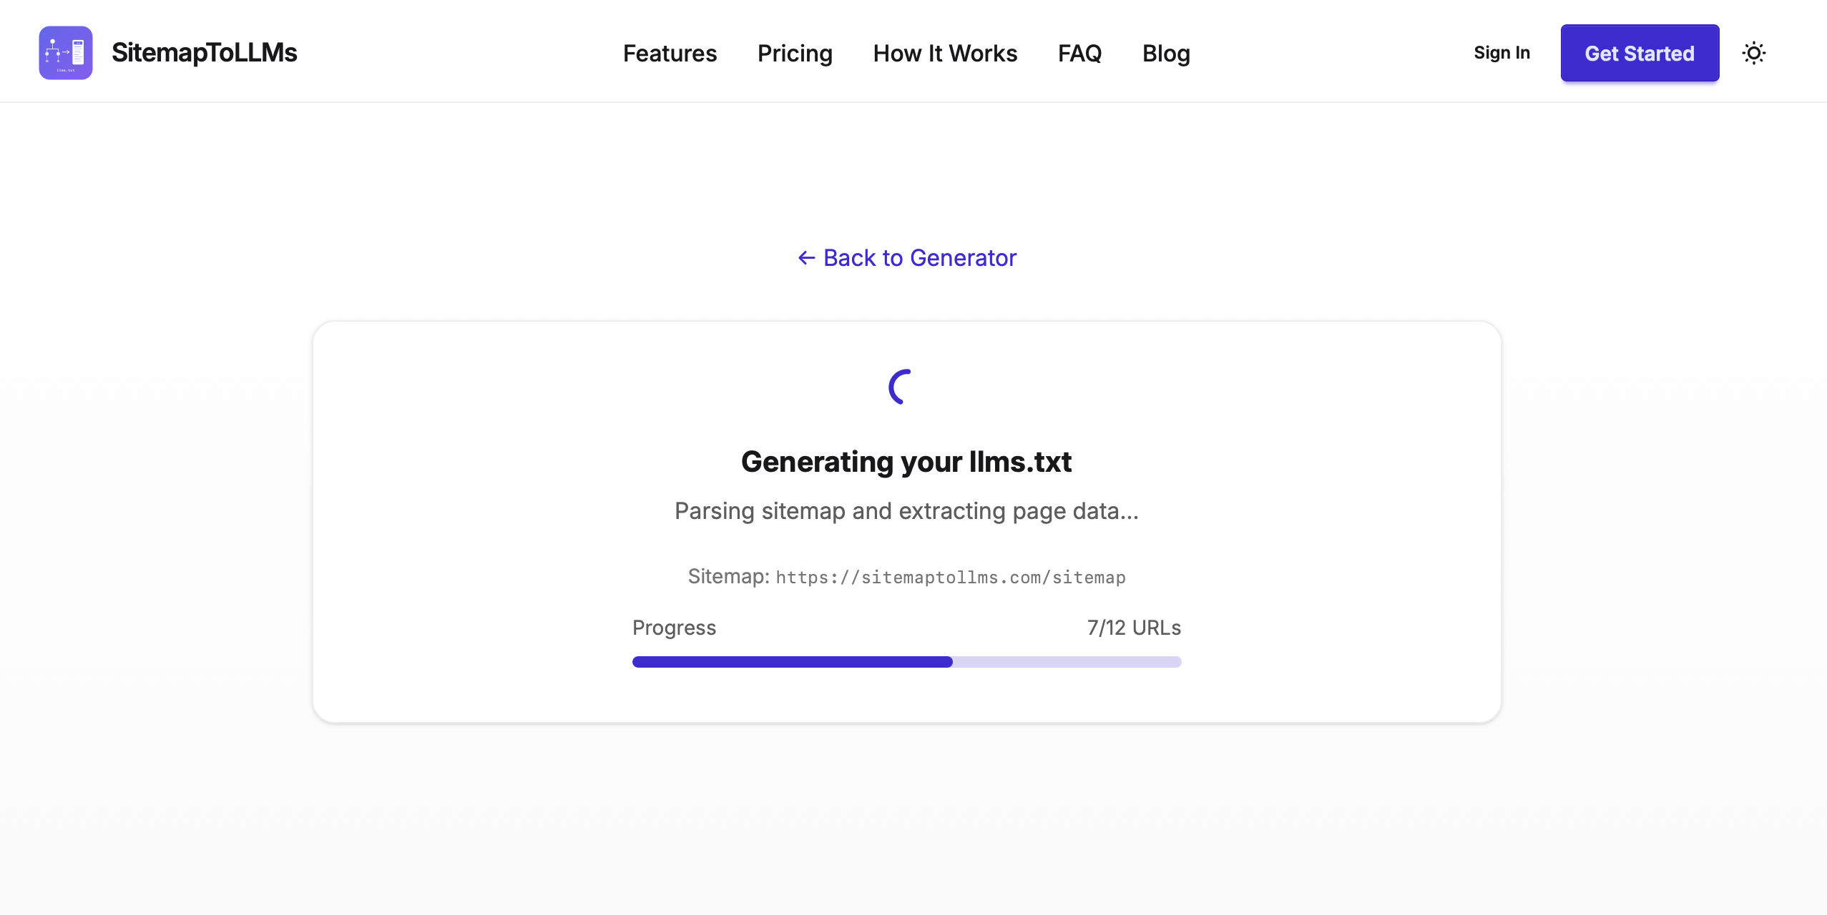Screen dimensions: 1827x915
Task: Click the sitemap diagram symbol inside the logo
Action: tap(54, 50)
